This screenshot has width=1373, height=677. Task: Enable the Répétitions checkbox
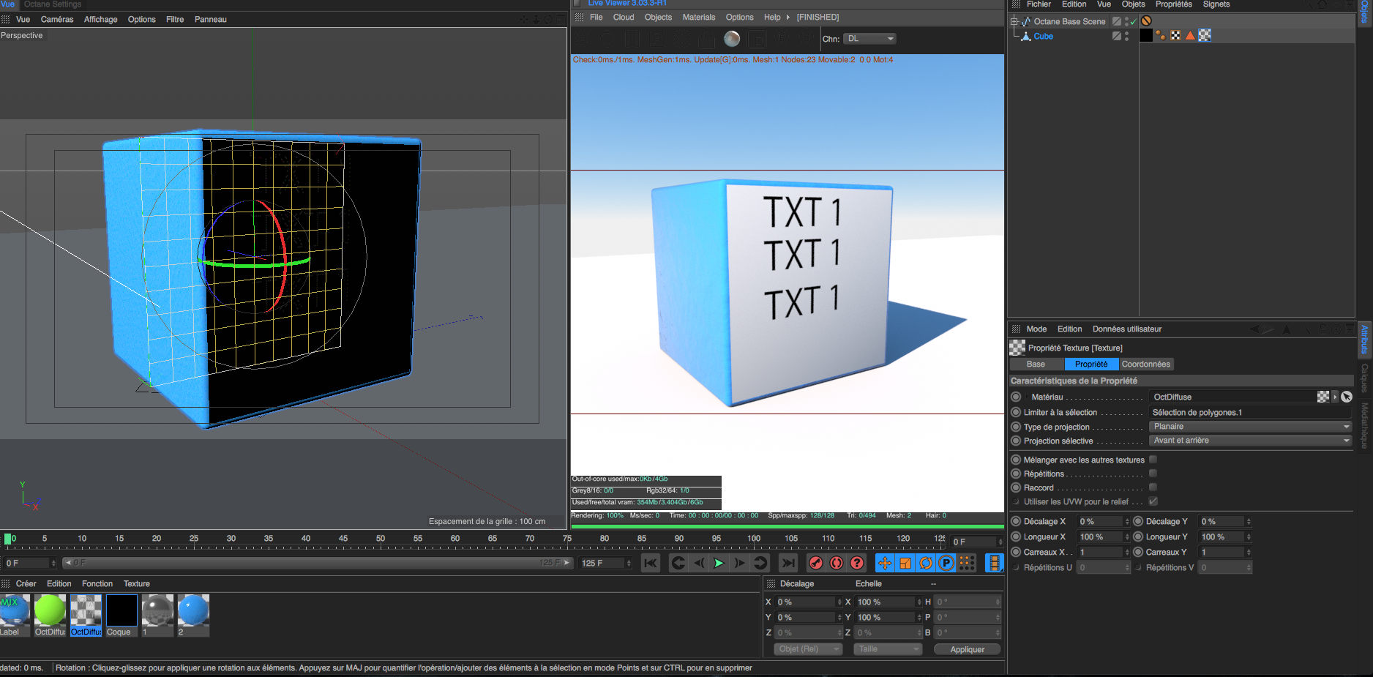(x=1153, y=474)
